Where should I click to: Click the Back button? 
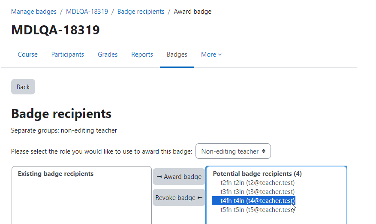(23, 87)
